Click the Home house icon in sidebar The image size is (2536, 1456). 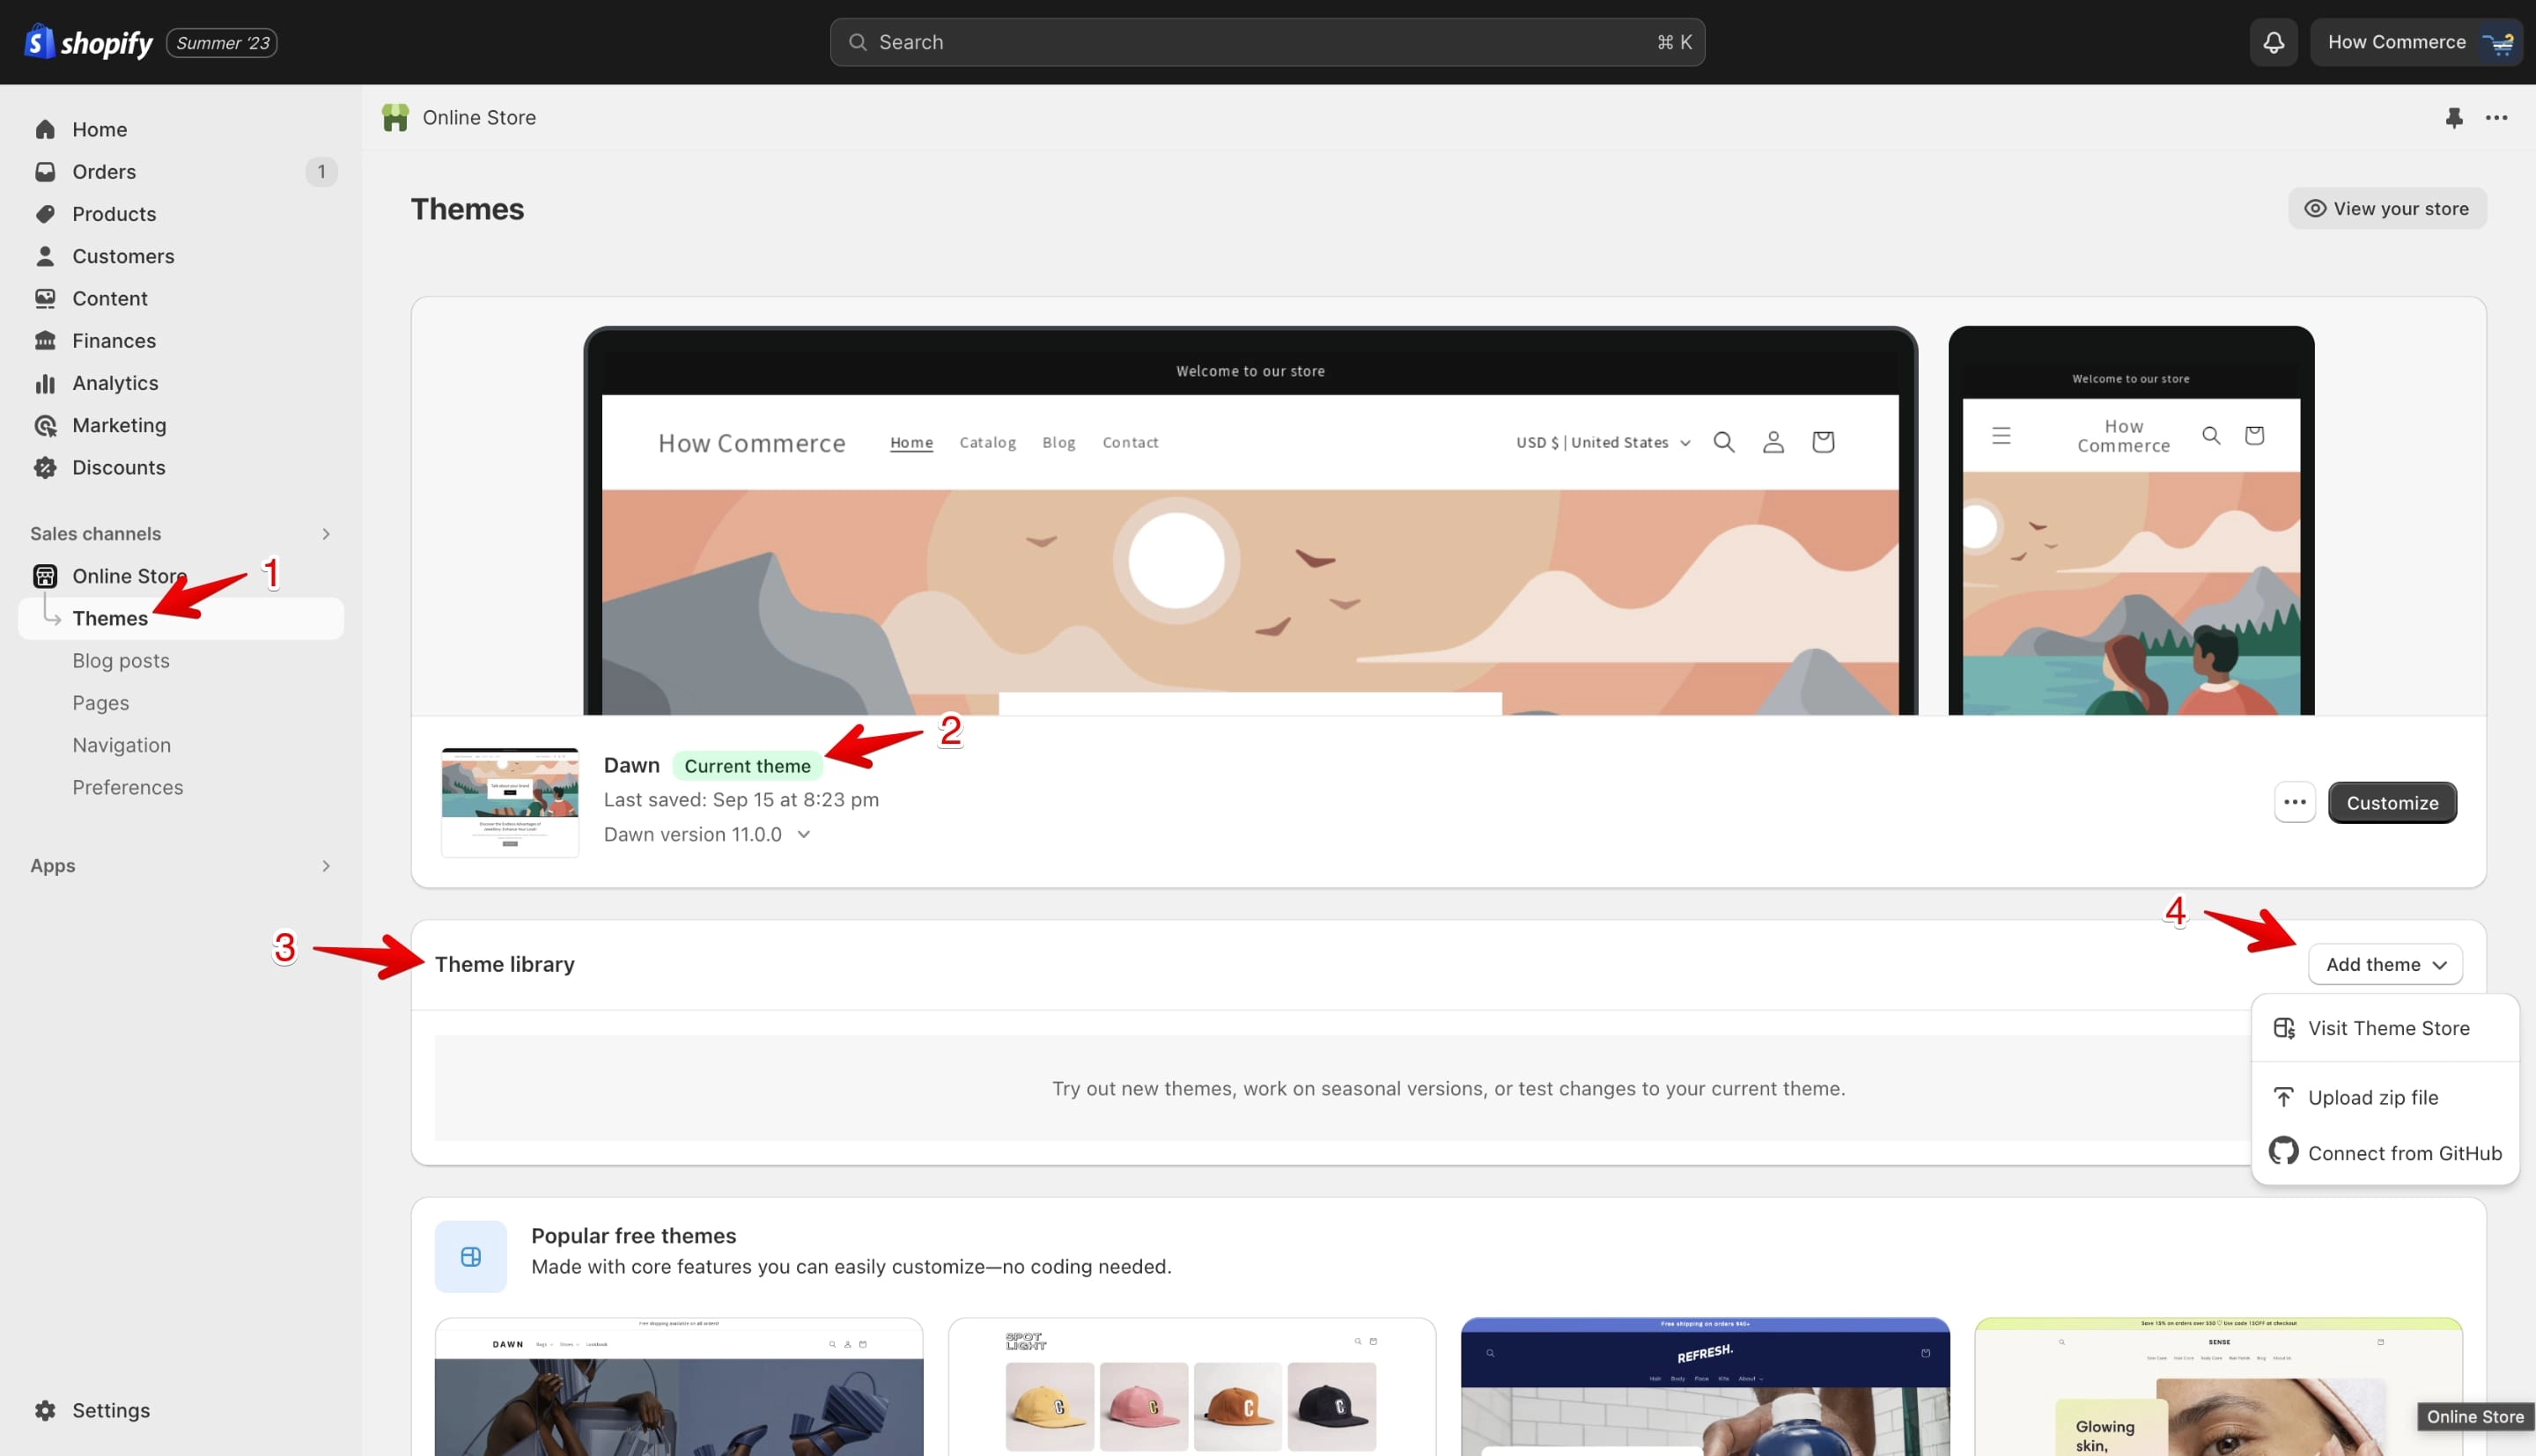(45, 129)
